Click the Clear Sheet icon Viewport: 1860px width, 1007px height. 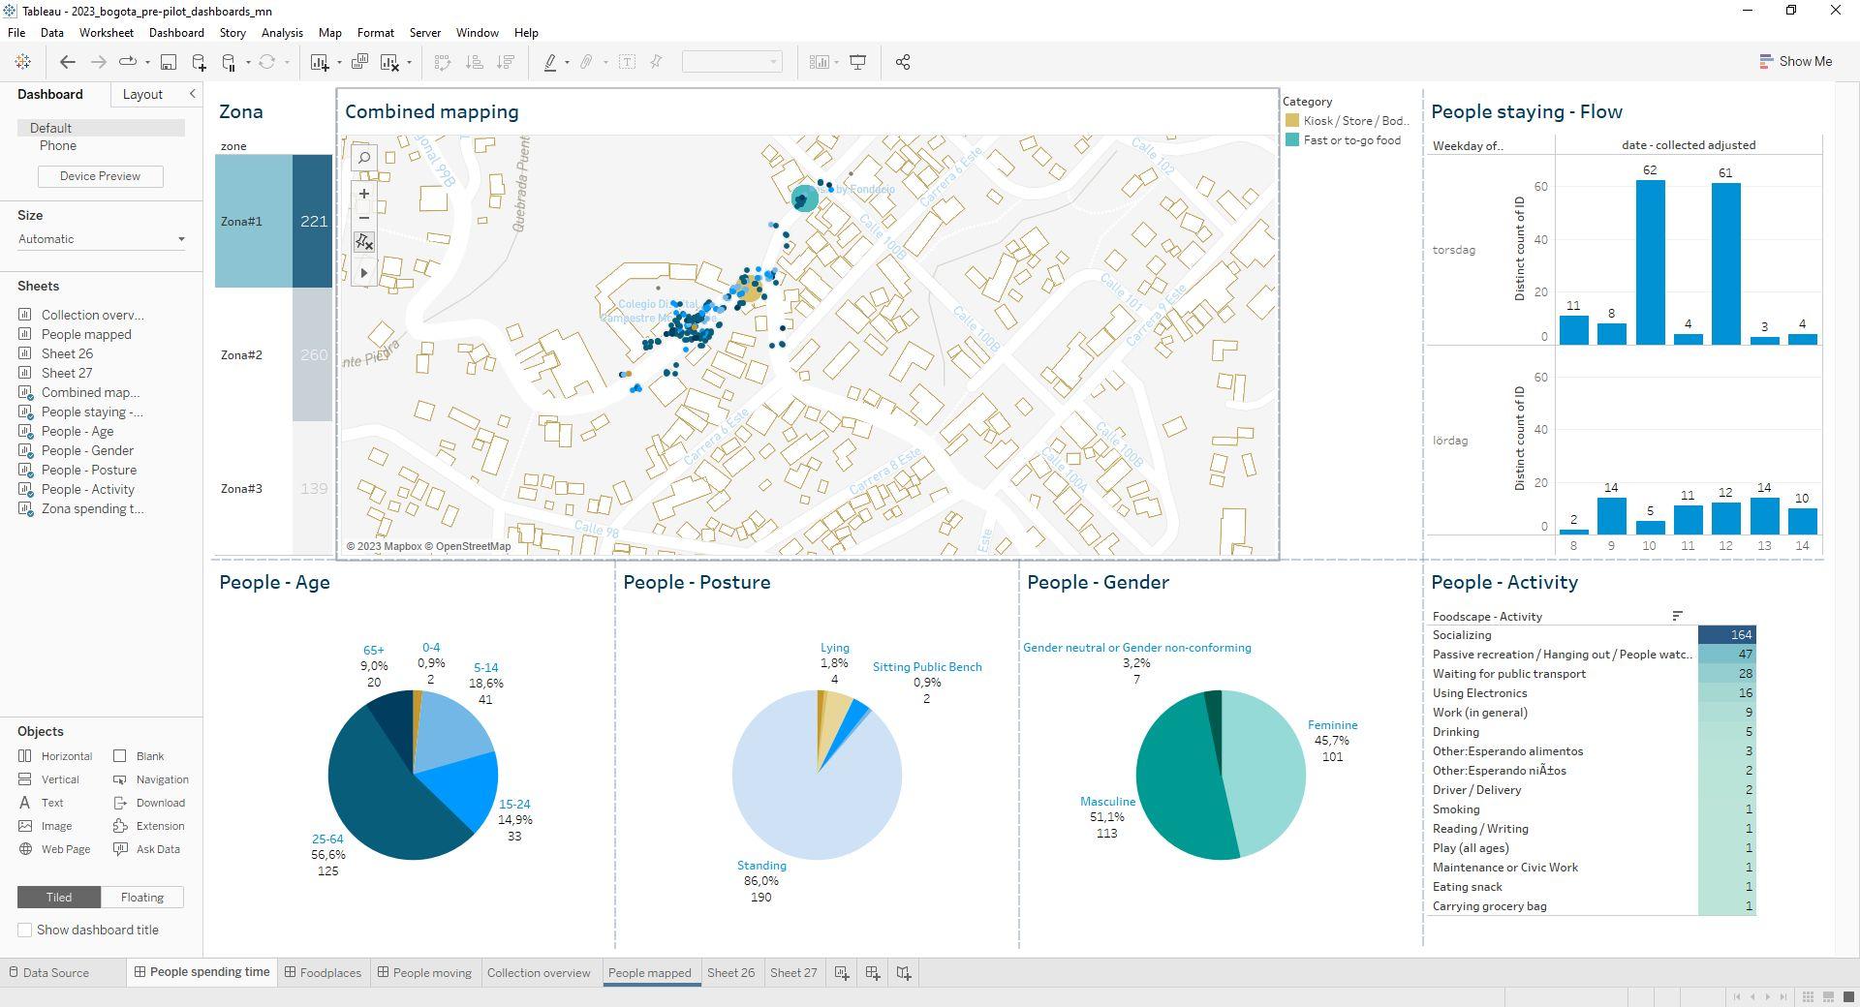tap(390, 62)
